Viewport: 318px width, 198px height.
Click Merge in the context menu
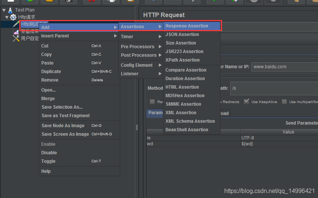[79, 99]
